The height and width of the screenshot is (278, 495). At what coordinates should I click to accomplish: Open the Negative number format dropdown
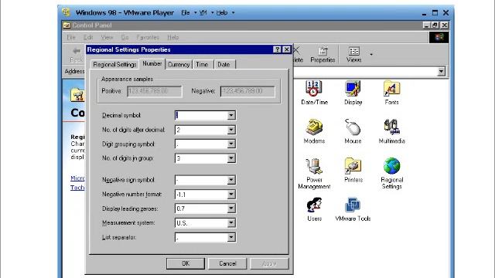(231, 195)
